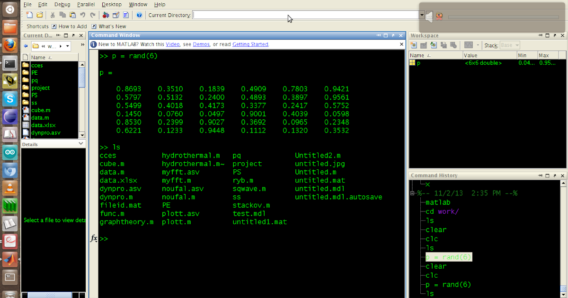The image size is (568, 298).
Task: Click the What's New shortcut
Action: coord(109,26)
